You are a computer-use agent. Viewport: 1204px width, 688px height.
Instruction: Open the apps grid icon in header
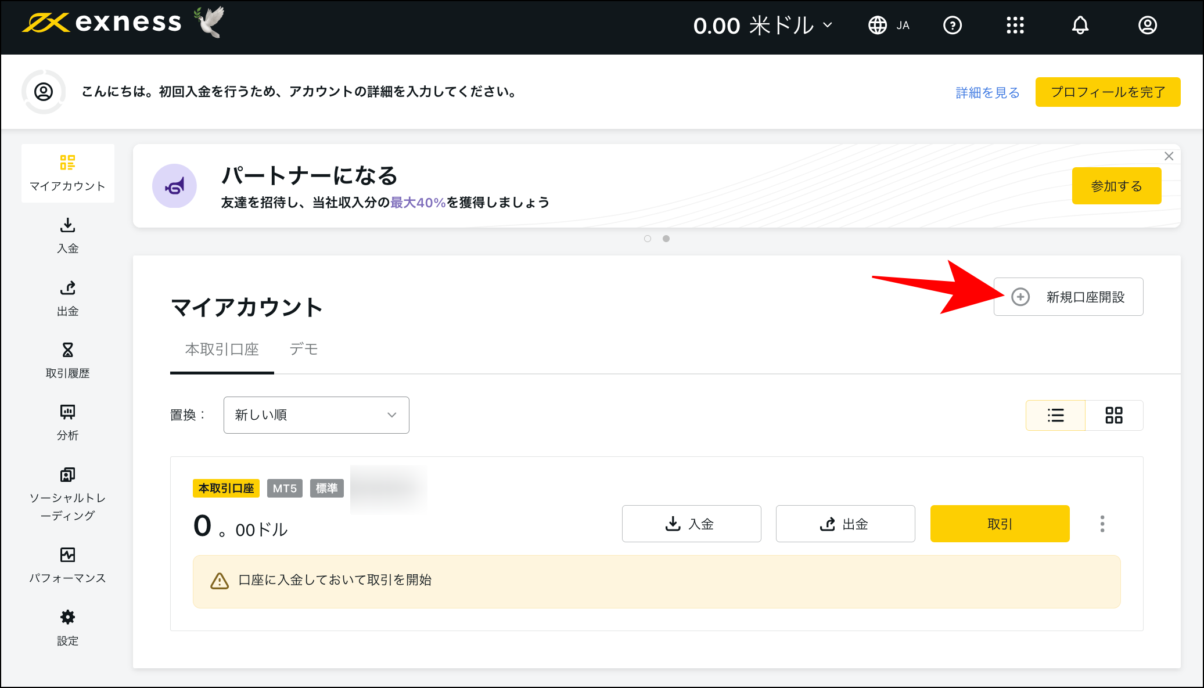[x=1015, y=25]
